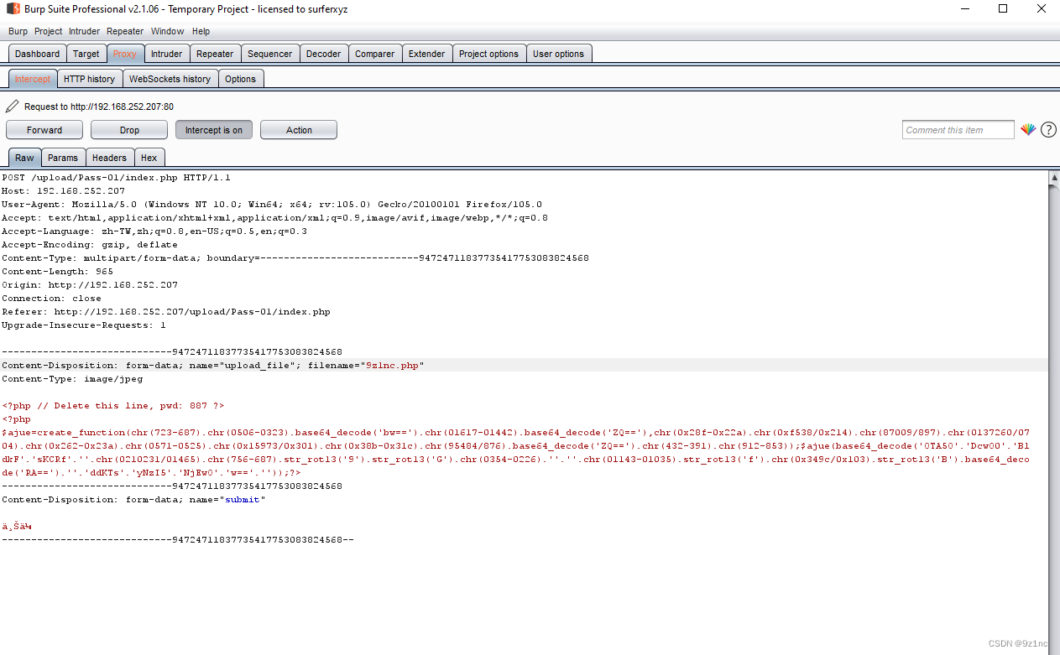Click the multipart/form-data Content-Type header line

(295, 258)
